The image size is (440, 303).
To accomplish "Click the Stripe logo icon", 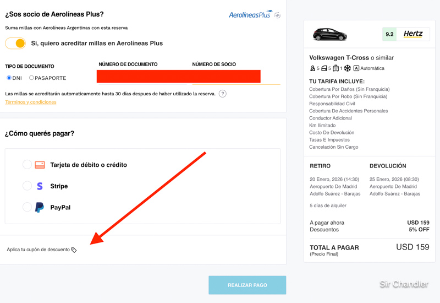I will [40, 186].
